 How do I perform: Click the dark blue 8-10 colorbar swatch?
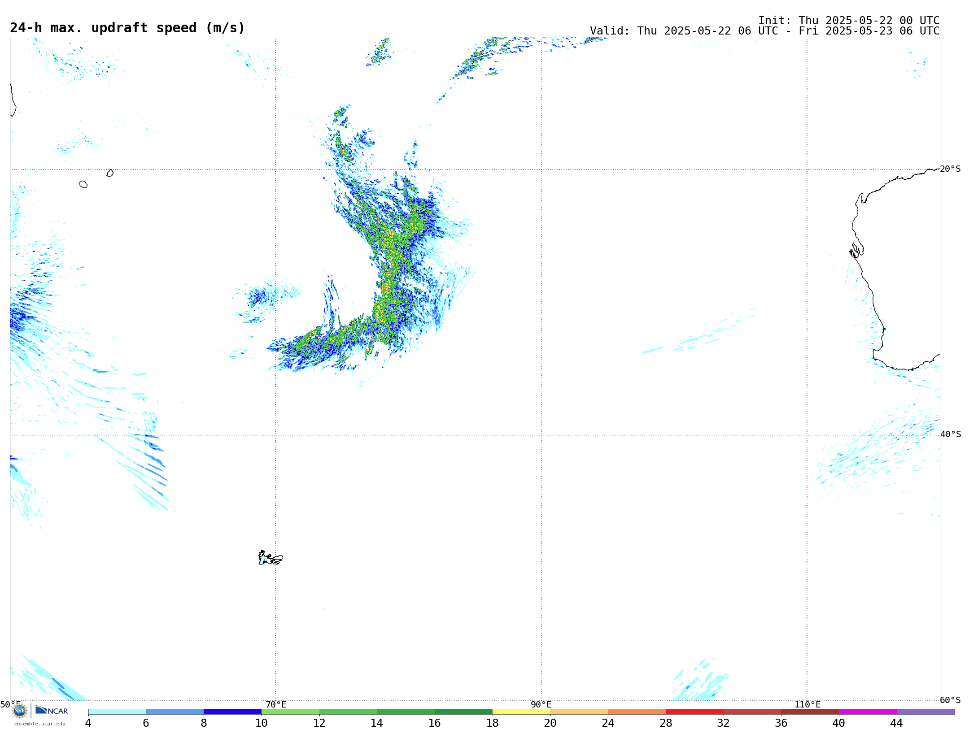(232, 712)
